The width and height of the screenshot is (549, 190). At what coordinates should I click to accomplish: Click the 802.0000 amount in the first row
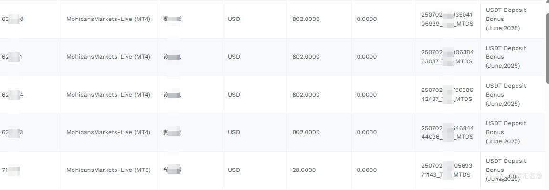[x=306, y=19]
